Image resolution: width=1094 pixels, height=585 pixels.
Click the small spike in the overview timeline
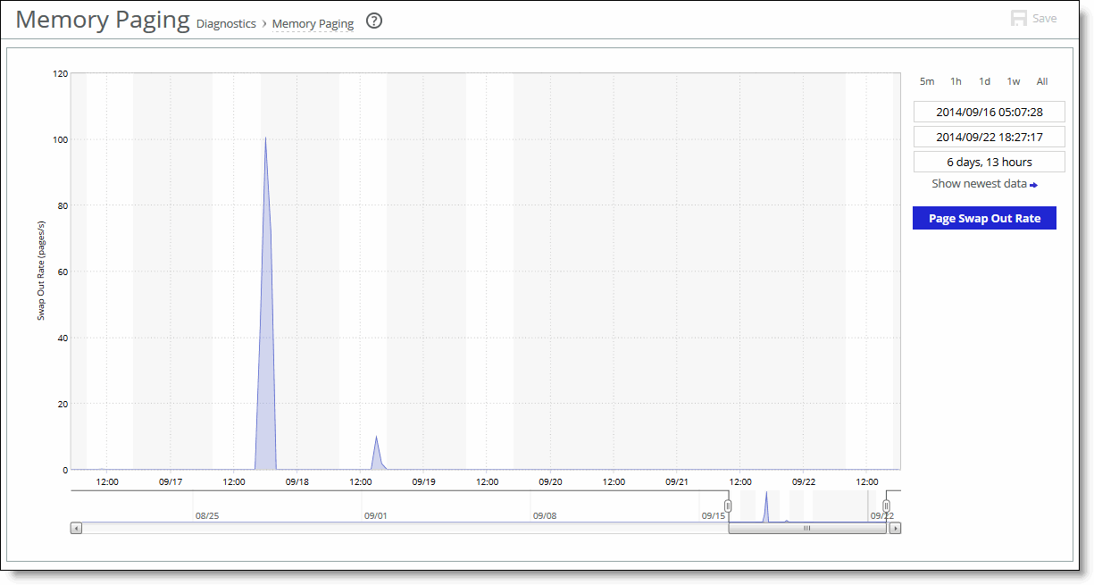[x=766, y=505]
